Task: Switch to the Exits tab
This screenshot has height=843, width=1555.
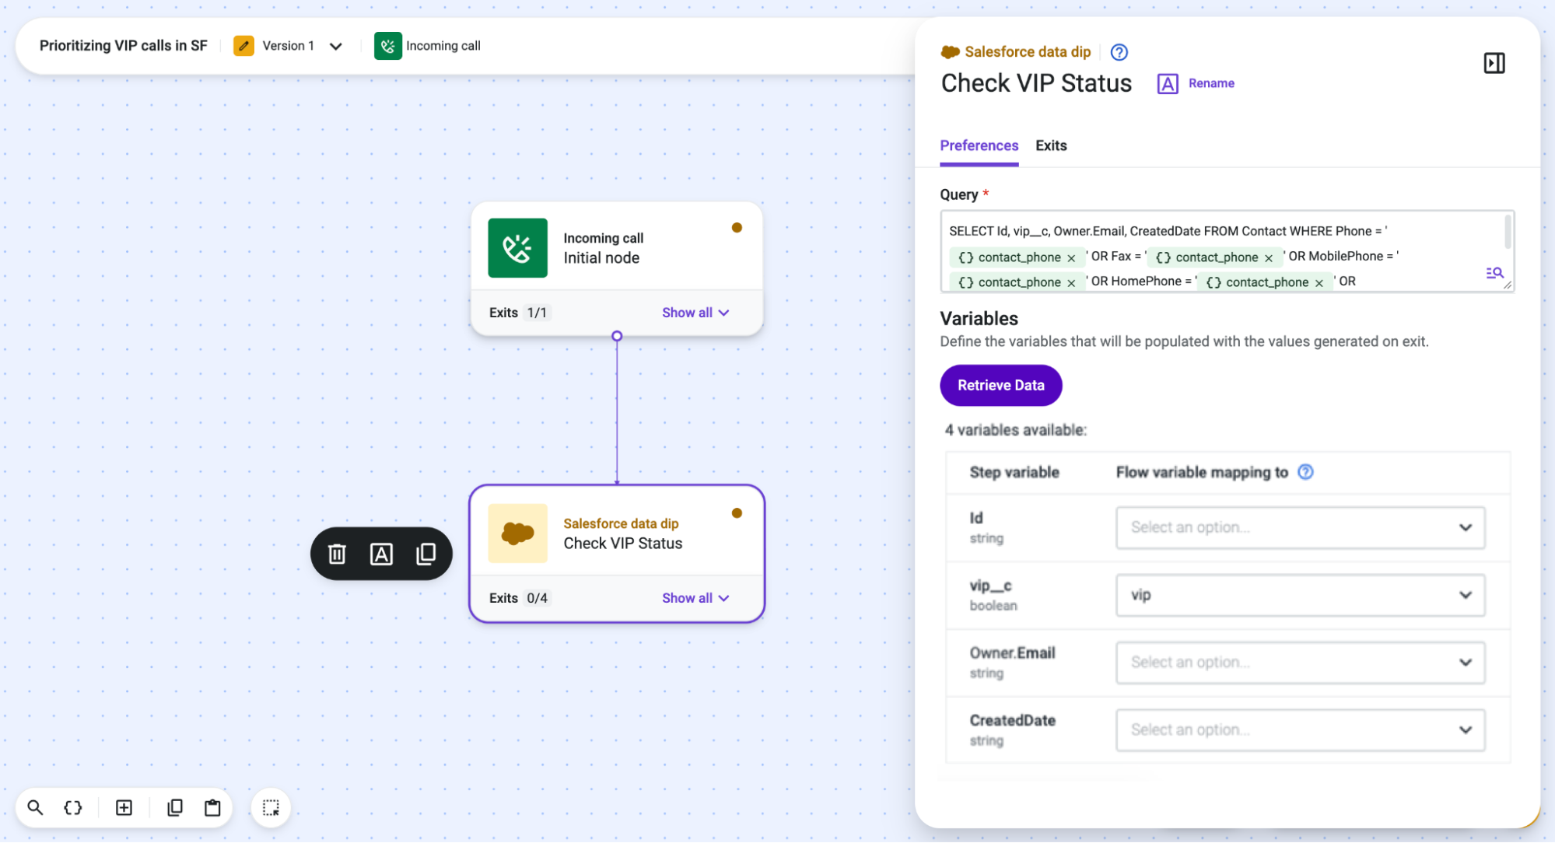Action: [1051, 145]
